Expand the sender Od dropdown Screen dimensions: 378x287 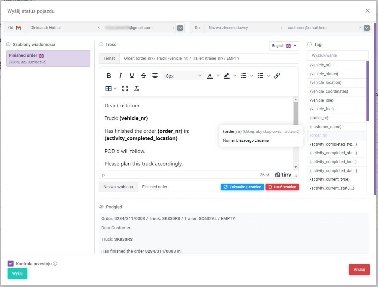[180, 28]
